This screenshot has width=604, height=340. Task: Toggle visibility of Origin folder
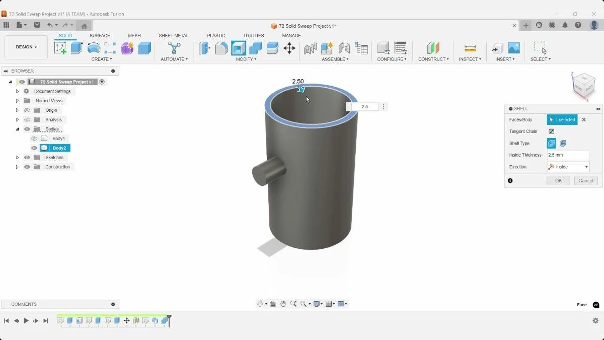27,110
